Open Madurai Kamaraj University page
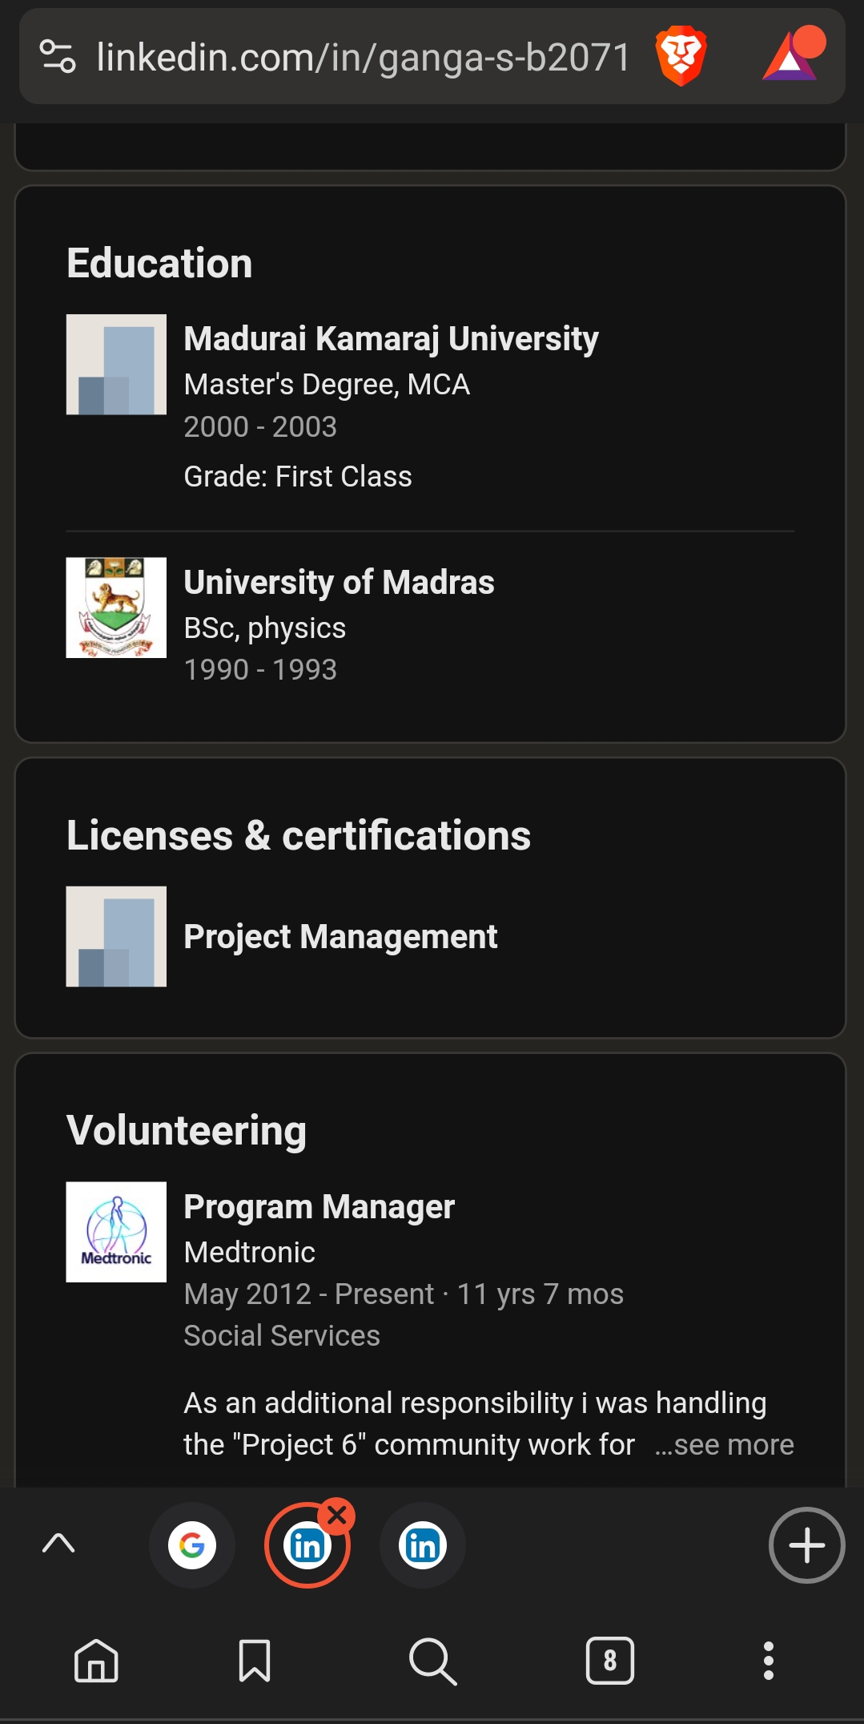Screen dimensions: 864x1724 tap(391, 338)
